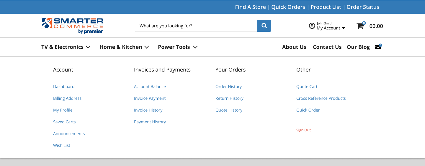The image size is (425, 166).
Task: Click the Smarter Commerce logo
Action: pyautogui.click(x=72, y=26)
